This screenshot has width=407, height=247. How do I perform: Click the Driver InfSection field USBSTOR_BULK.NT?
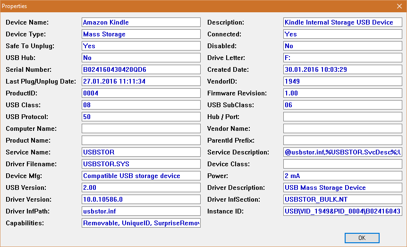pyautogui.click(x=343, y=199)
